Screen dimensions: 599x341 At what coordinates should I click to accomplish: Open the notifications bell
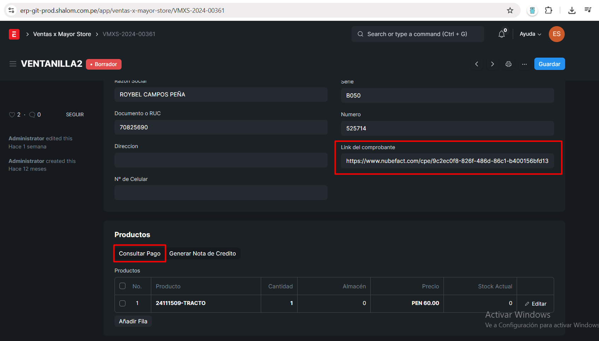pos(501,34)
